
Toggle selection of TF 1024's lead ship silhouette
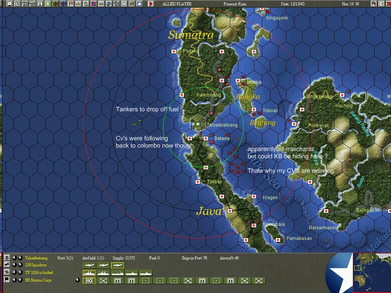[x=89, y=274]
